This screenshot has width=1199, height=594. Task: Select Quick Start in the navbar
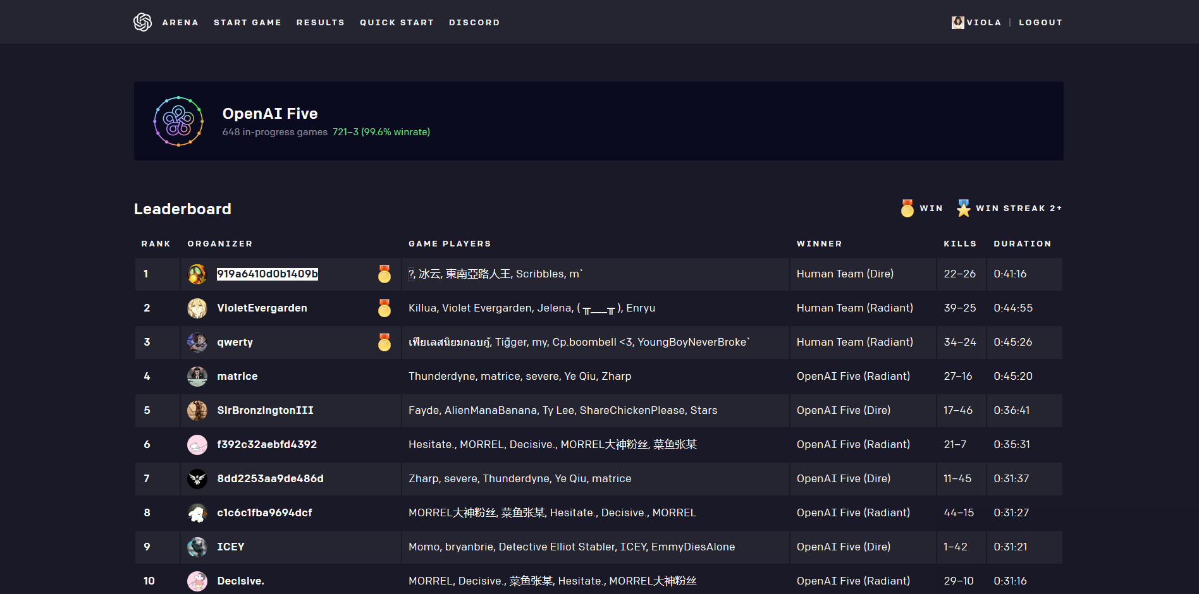[397, 23]
